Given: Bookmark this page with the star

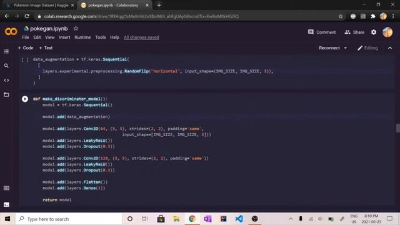Looking at the screenshot, I should pos(340,16).
